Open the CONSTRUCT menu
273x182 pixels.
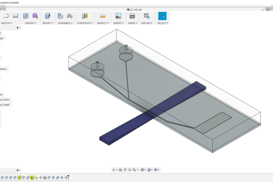click(x=85, y=23)
